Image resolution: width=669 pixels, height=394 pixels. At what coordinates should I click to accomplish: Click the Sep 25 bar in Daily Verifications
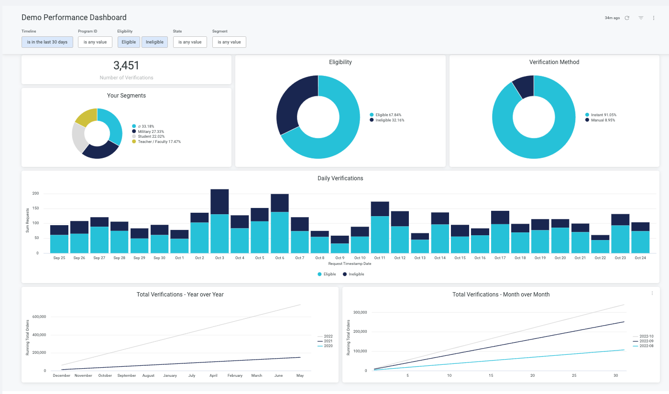click(59, 239)
